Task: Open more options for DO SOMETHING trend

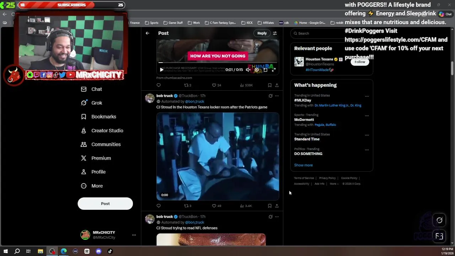Action: tap(367, 150)
